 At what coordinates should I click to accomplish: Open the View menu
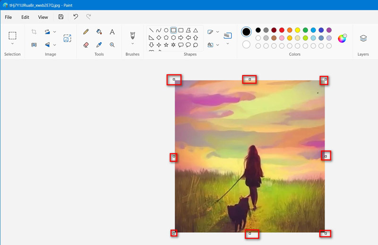[x=43, y=17]
